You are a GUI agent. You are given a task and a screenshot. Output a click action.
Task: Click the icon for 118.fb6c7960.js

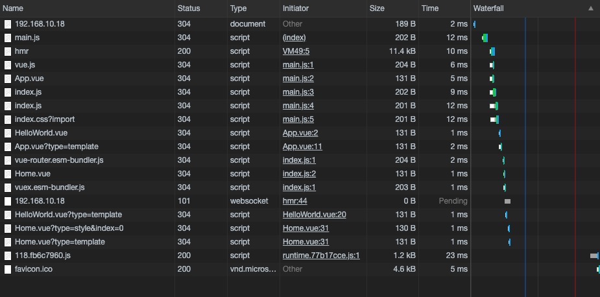coord(8,255)
